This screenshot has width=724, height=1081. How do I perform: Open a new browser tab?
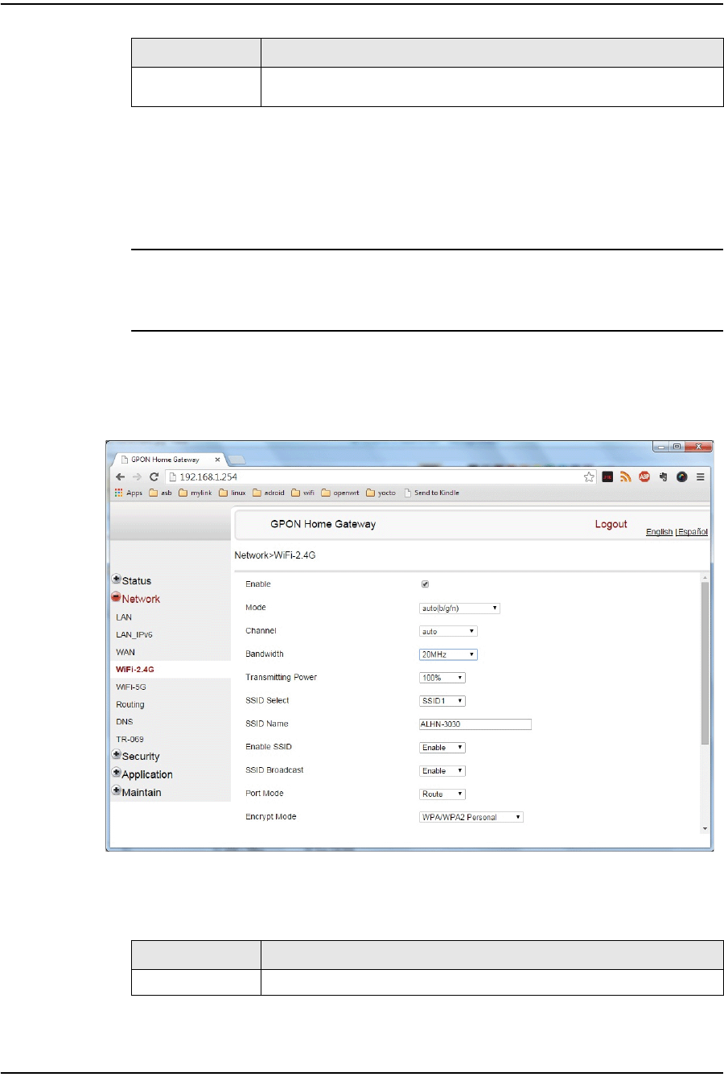click(237, 460)
